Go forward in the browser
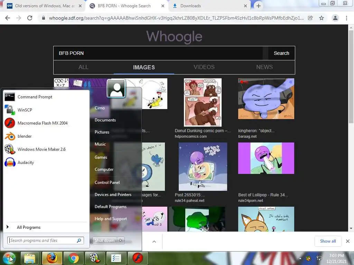This screenshot has height=265, width=354. pyautogui.click(x=19, y=18)
